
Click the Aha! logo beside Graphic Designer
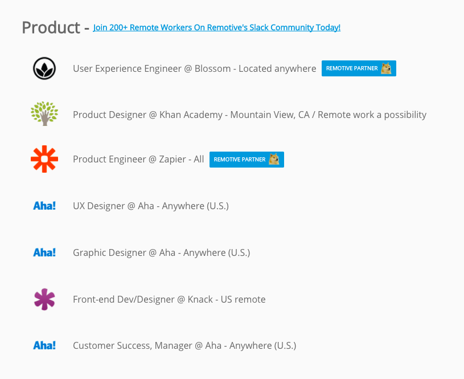[44, 252]
